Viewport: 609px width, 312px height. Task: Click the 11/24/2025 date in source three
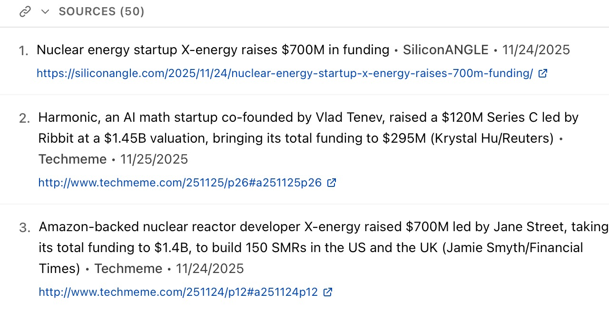tap(210, 269)
